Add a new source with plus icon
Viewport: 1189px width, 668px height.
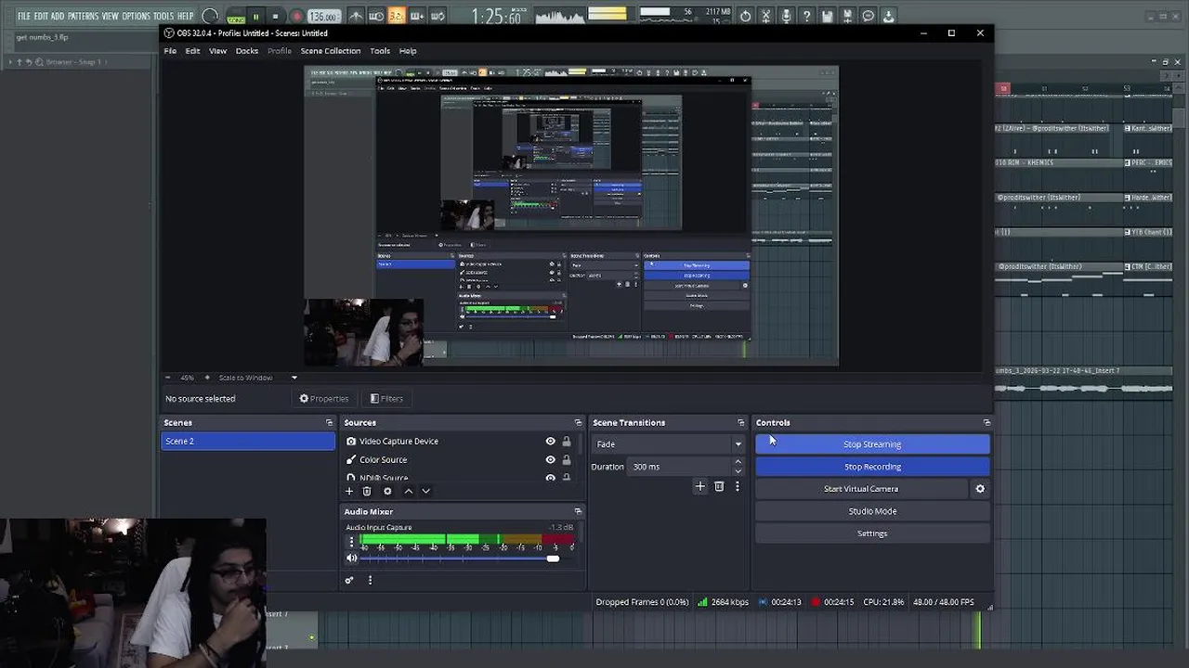pyautogui.click(x=349, y=492)
